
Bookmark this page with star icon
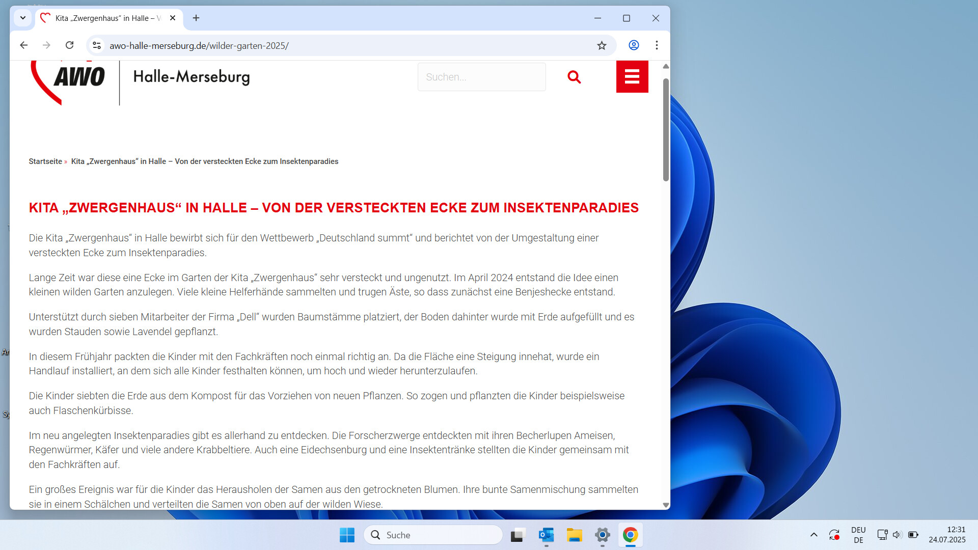602,45
